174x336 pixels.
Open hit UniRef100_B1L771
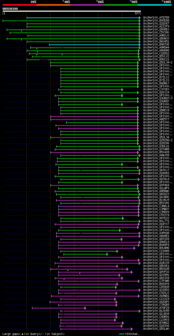click(x=156, y=221)
